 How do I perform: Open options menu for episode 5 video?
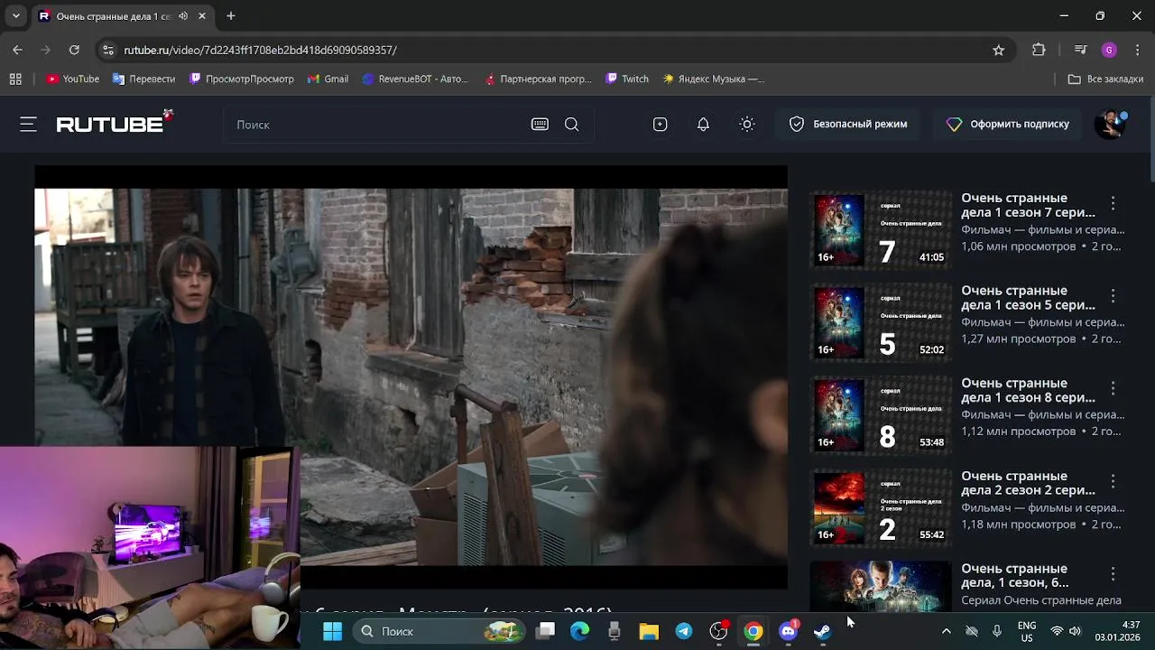(x=1113, y=296)
